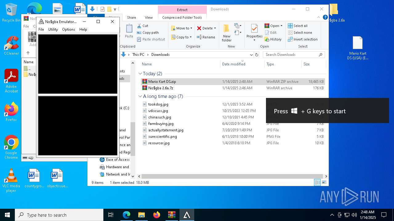
Task: Create a New folder
Action: pyautogui.click(x=227, y=33)
